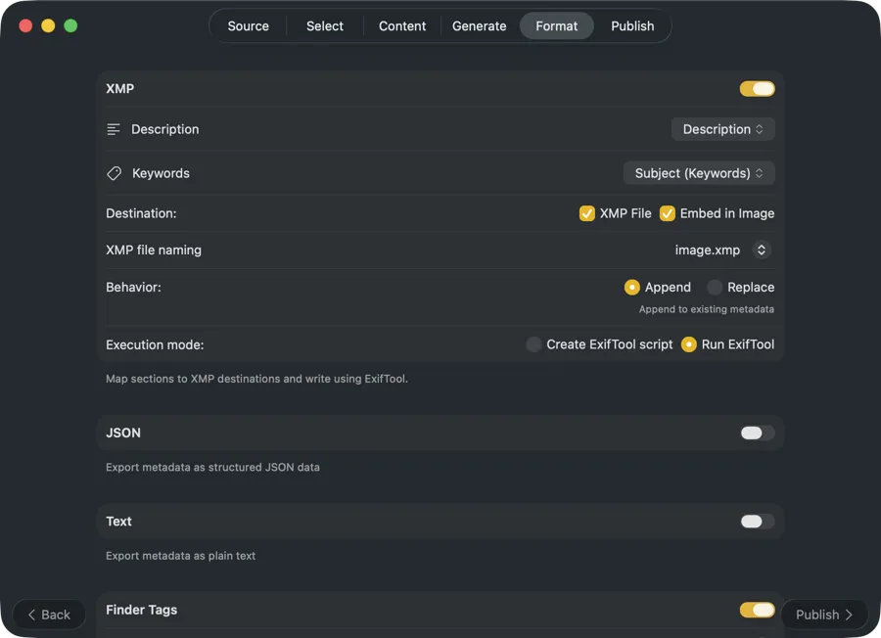Switch to the Select tab
Screen dimensions: 881x638
[x=324, y=25]
